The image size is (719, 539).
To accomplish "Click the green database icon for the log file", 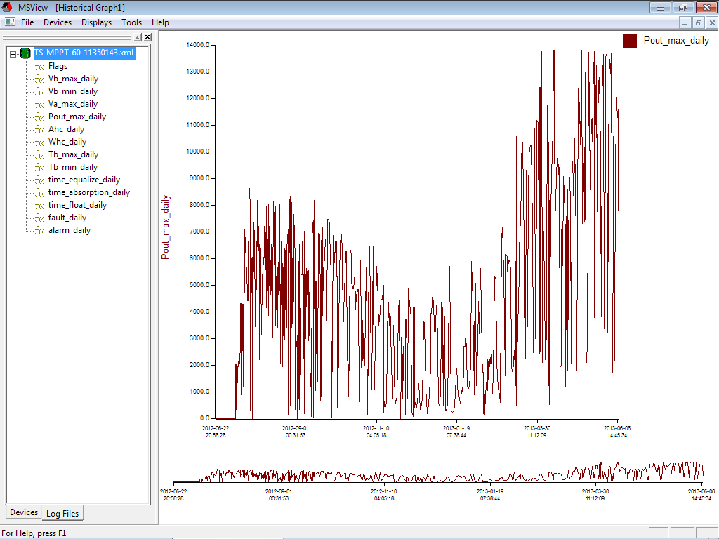I will pos(26,53).
